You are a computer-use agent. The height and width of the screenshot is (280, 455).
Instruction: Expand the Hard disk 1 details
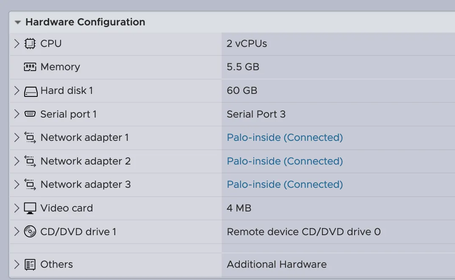17,91
